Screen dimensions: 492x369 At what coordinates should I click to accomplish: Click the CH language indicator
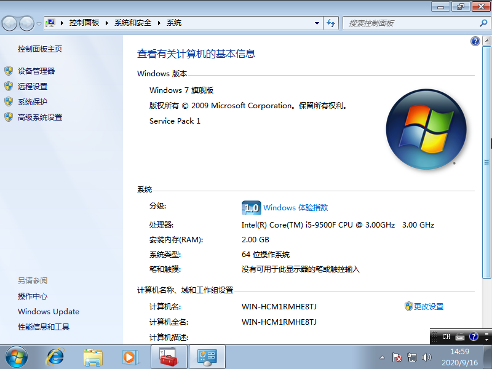(446, 336)
